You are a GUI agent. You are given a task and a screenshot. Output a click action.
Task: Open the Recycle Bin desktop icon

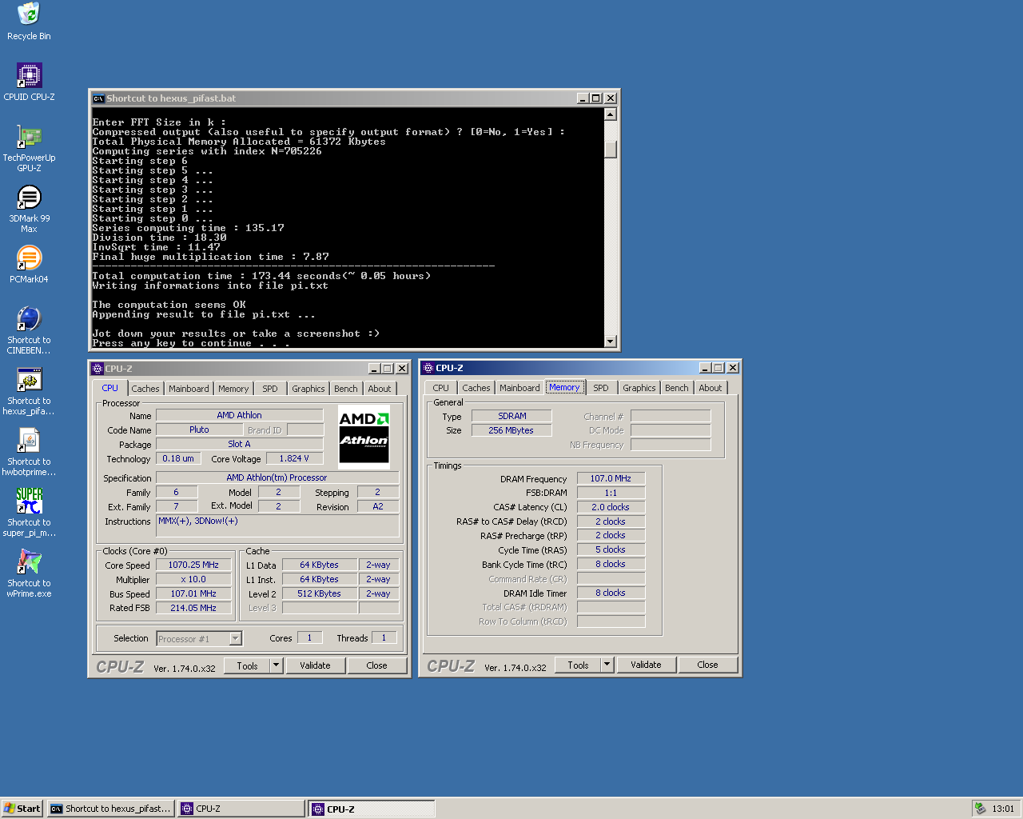click(x=29, y=21)
